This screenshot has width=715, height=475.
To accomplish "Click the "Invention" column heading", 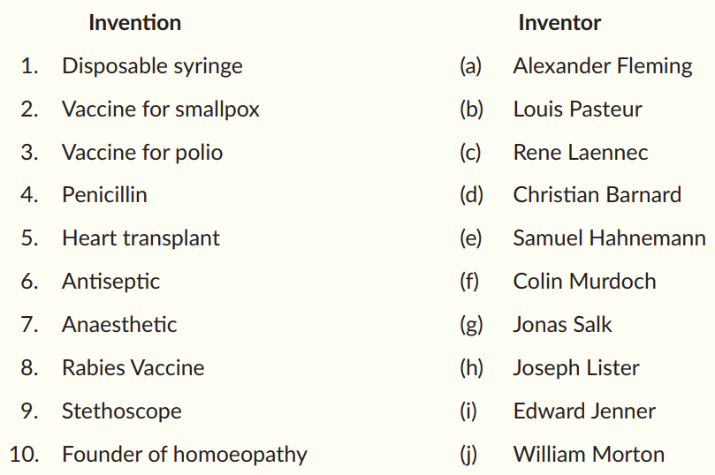I will click(x=134, y=23).
